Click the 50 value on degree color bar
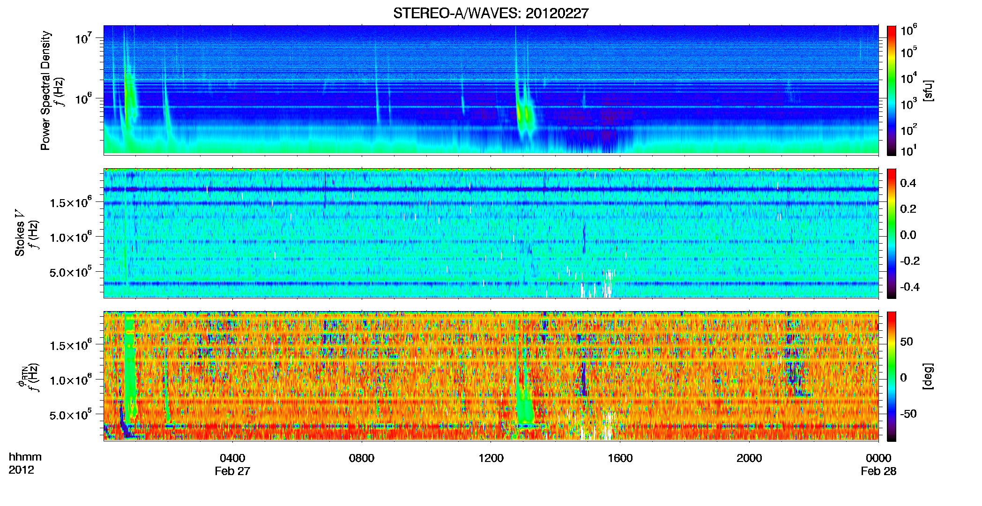This screenshot has height=506, width=982. tap(907, 342)
